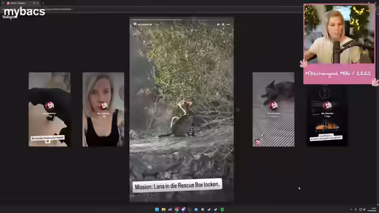
Task: Open File Explorer from the taskbar
Action: 163,209
